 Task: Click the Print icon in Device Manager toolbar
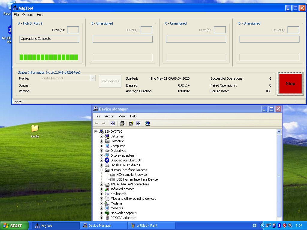[122, 123]
